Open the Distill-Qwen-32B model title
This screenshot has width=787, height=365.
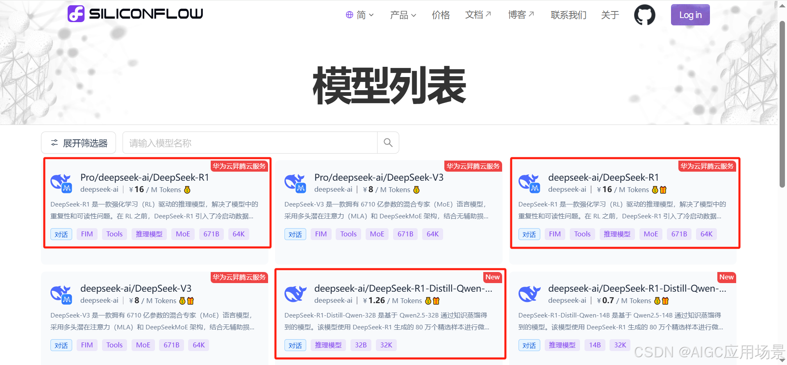(403, 288)
